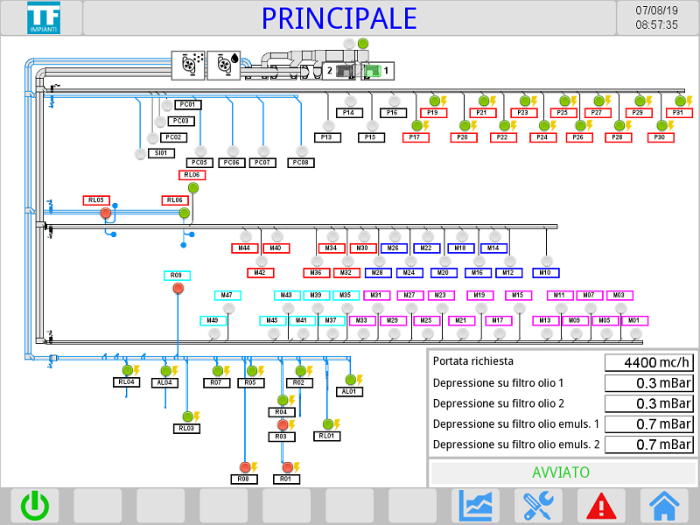This screenshot has height=525, width=700.
Task: Toggle the green indicator above AL01
Action: pos(350,380)
